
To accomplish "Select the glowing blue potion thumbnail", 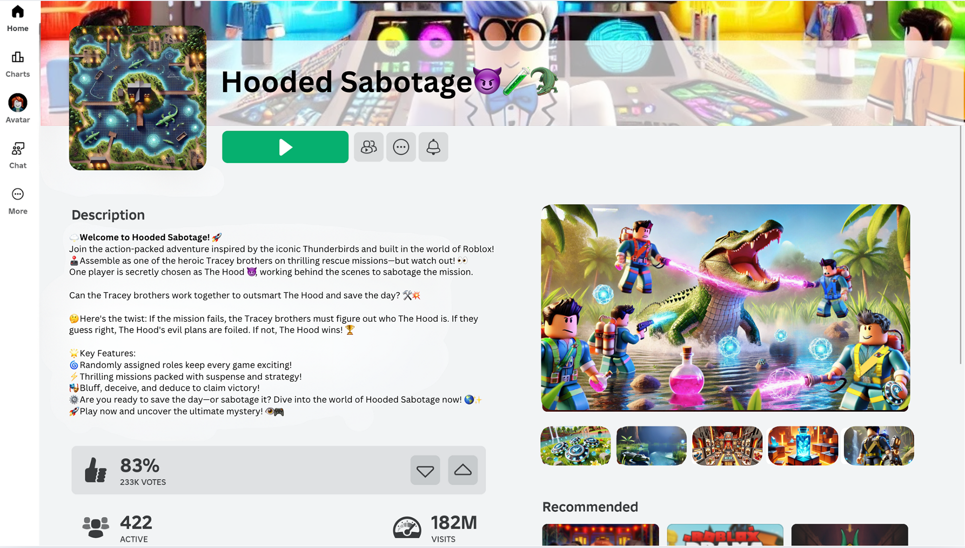I will (803, 446).
